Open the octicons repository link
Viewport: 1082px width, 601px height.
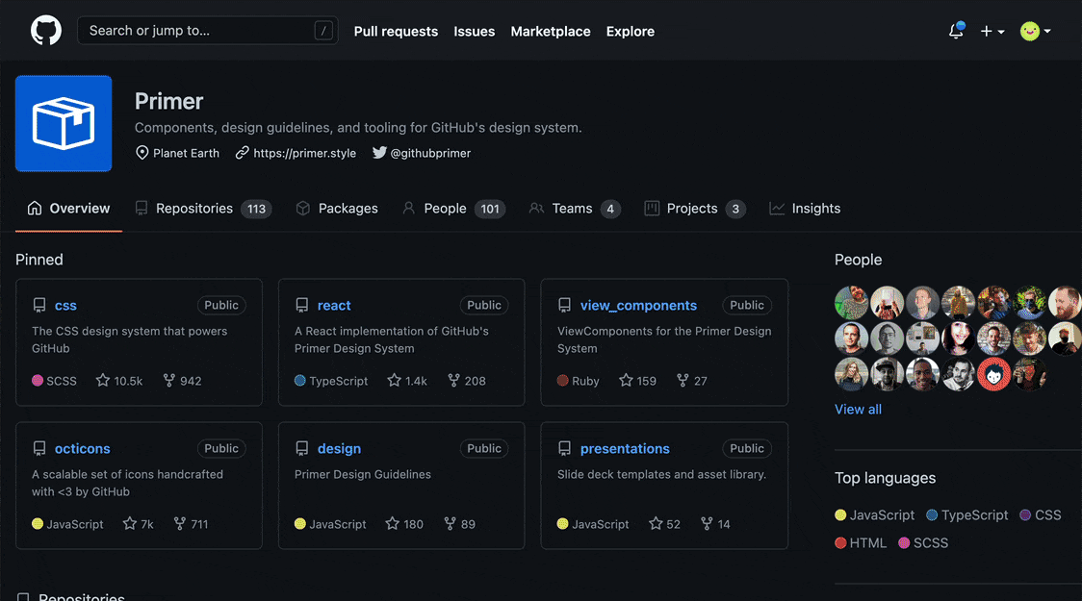coord(82,449)
